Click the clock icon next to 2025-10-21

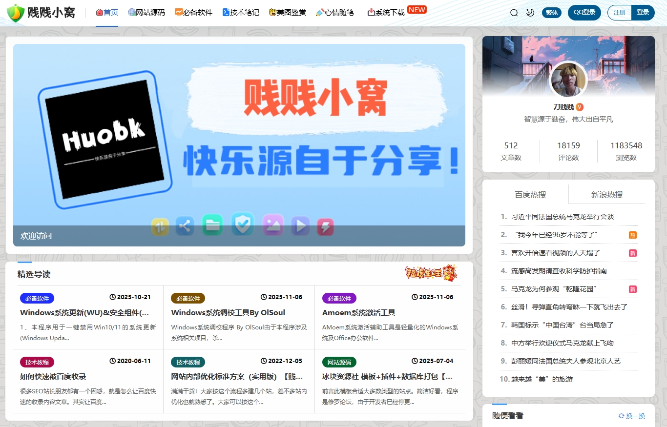tap(112, 298)
